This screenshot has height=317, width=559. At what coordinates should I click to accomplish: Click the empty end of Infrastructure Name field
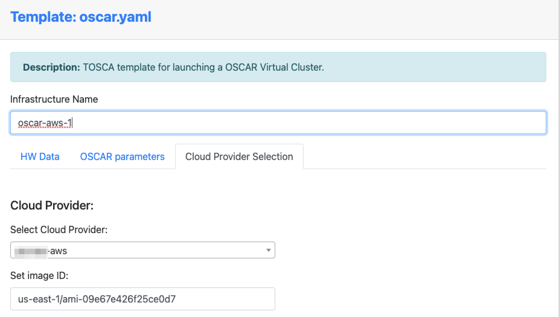click(x=308, y=123)
